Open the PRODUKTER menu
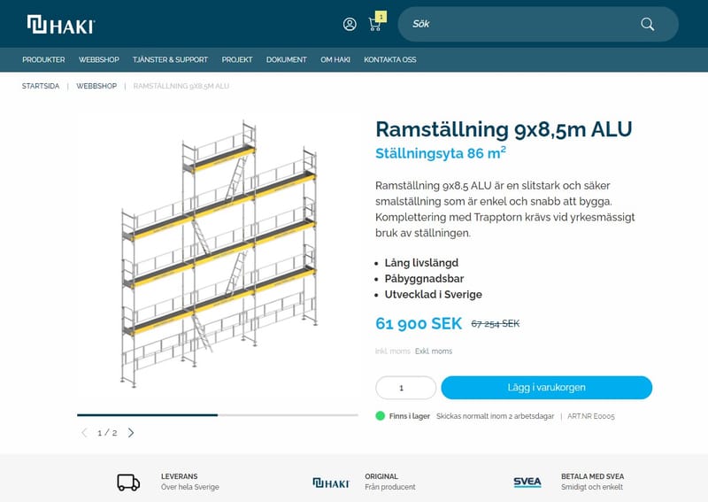708x502 pixels. (x=43, y=59)
